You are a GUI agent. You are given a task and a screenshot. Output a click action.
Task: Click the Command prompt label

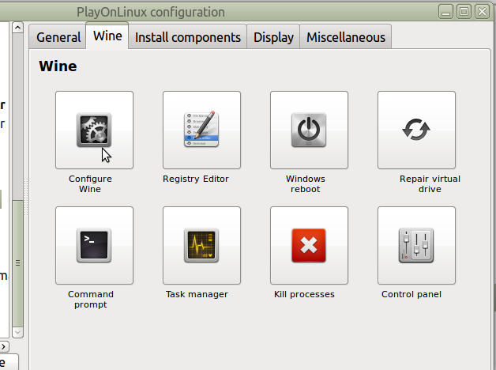point(91,300)
